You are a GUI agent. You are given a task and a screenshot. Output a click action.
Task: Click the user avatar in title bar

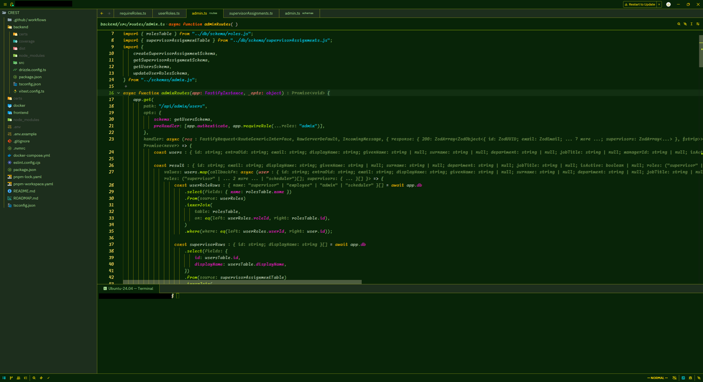point(668,4)
